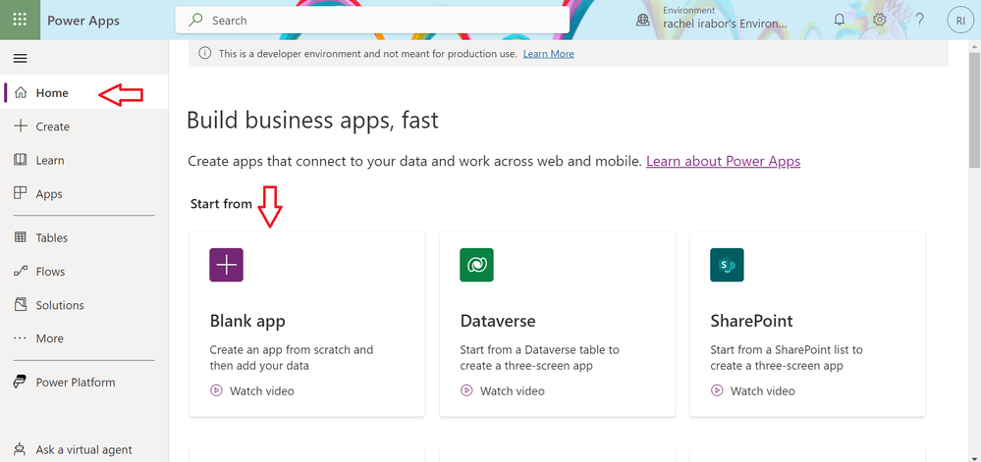Open the RI account avatar
981x462 pixels.
[960, 20]
